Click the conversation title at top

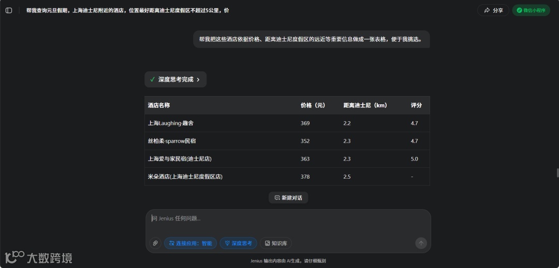click(x=128, y=10)
